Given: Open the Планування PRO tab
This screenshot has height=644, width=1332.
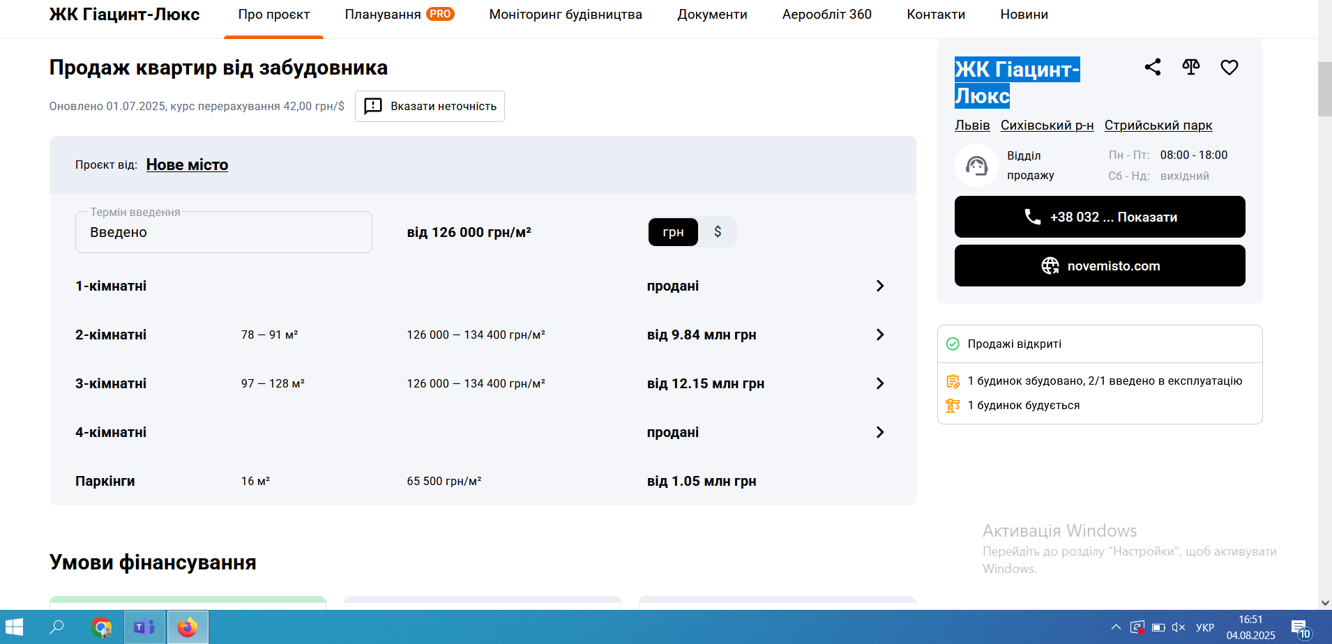Looking at the screenshot, I should point(400,15).
